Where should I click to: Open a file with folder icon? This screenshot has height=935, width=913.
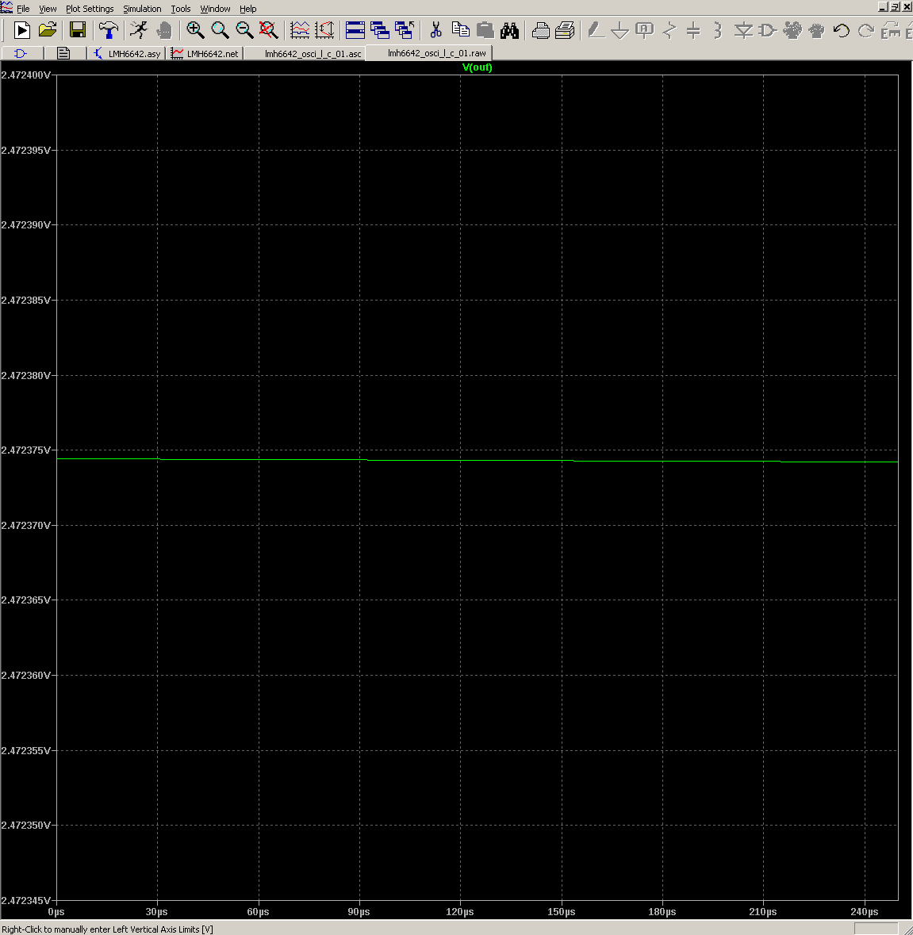coord(47,30)
